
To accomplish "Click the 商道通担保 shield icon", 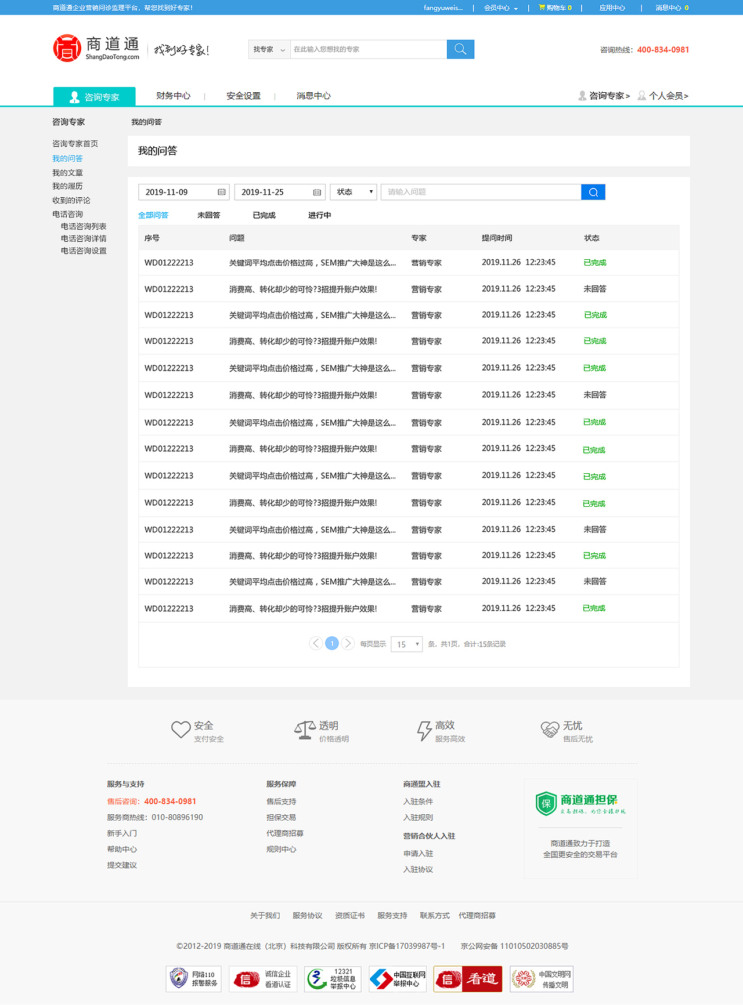I will point(546,803).
